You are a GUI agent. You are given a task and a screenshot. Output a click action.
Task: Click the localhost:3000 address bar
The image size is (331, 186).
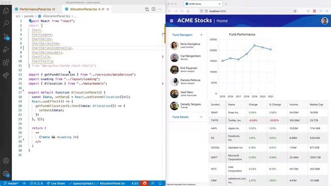point(248,11)
